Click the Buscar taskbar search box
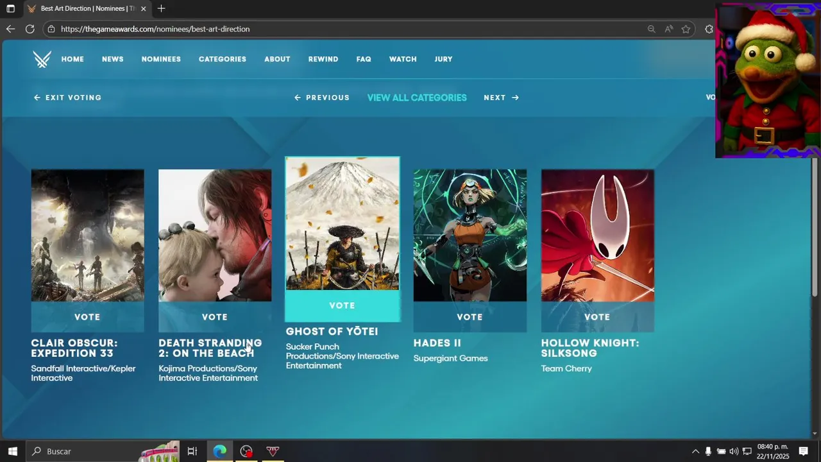821x462 pixels. click(x=101, y=451)
